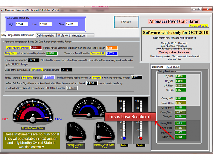Viewport: 213px width, 160px height.
Task: Click the yellow PullBack label
Action: click(x=27, y=78)
